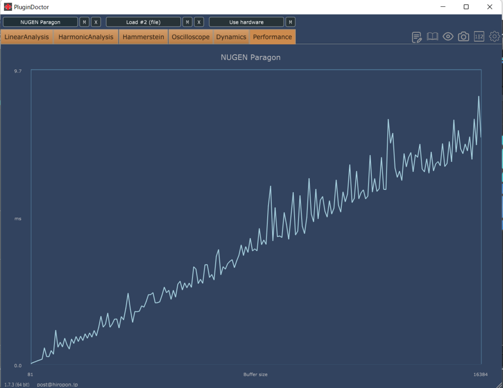This screenshot has height=388, width=503.
Task: Open the notes editor icon
Action: click(417, 37)
